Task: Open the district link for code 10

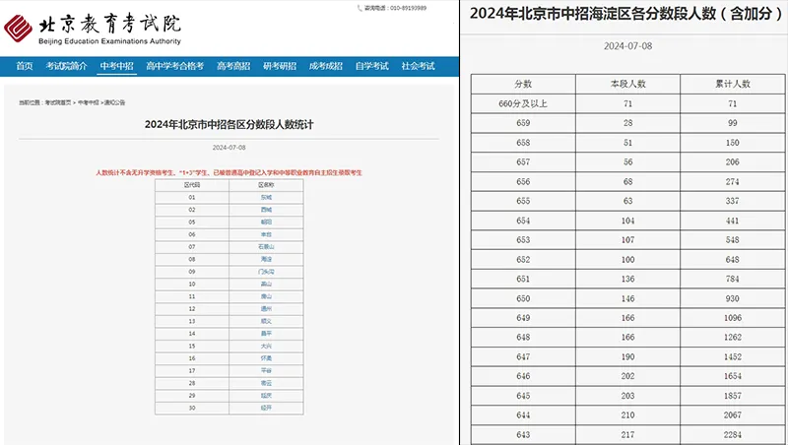Action: (x=266, y=285)
